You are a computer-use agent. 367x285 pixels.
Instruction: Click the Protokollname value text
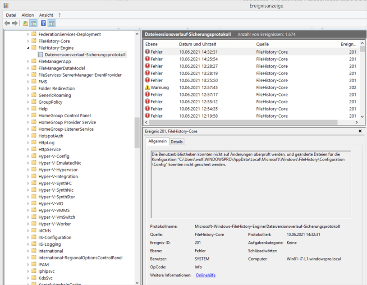pos(267,226)
